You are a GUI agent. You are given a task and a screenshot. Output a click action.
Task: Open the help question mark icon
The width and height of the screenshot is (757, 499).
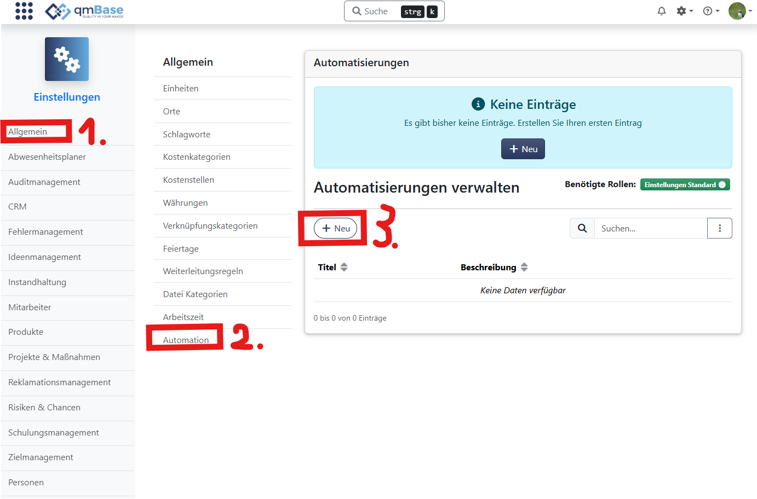[x=708, y=10]
